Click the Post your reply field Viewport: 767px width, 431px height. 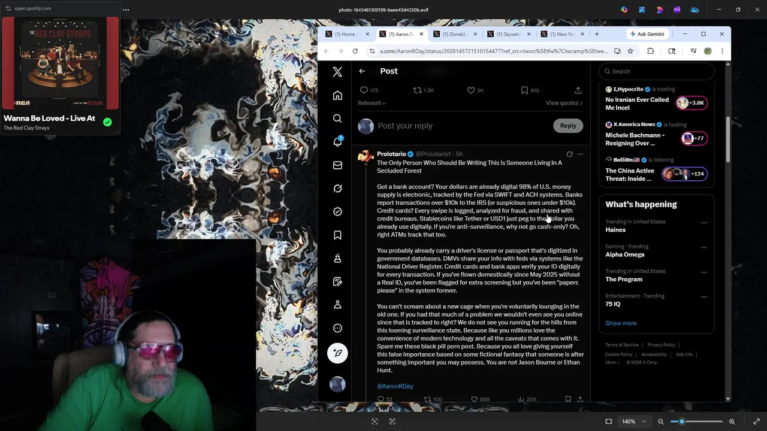pyautogui.click(x=461, y=126)
